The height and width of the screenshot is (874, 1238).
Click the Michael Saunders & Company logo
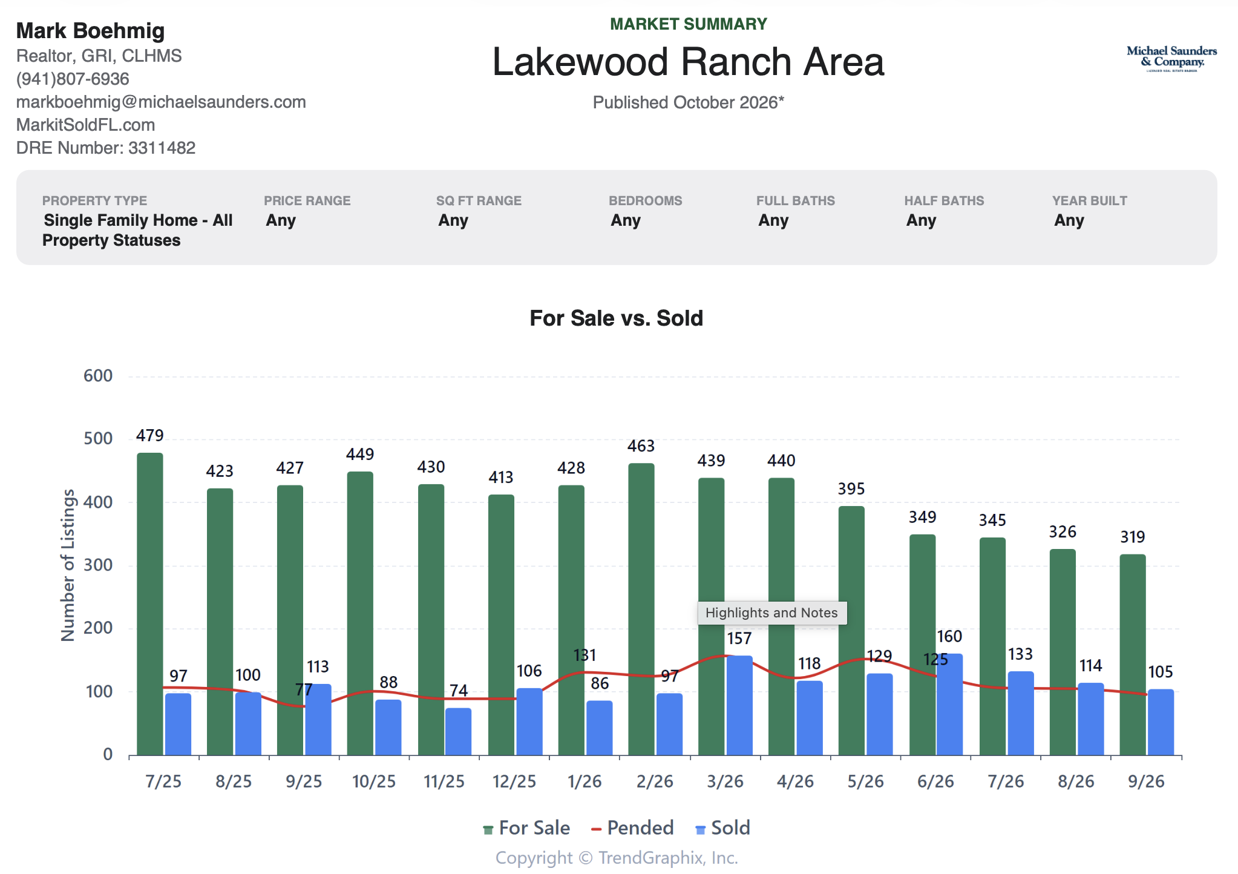[1171, 59]
